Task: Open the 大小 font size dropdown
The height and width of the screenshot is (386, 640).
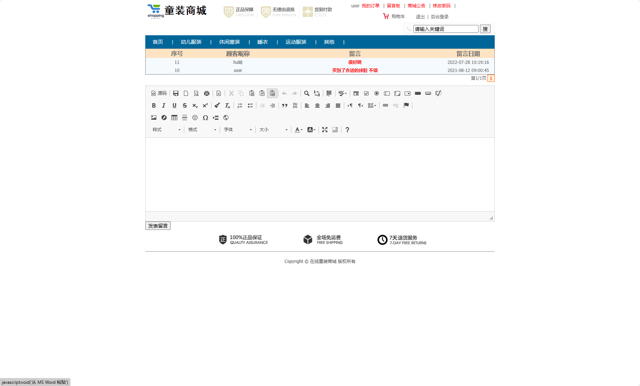Action: [273, 130]
